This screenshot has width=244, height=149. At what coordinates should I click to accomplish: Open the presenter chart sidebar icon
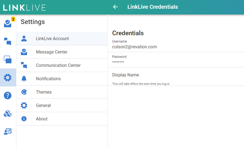(8, 132)
